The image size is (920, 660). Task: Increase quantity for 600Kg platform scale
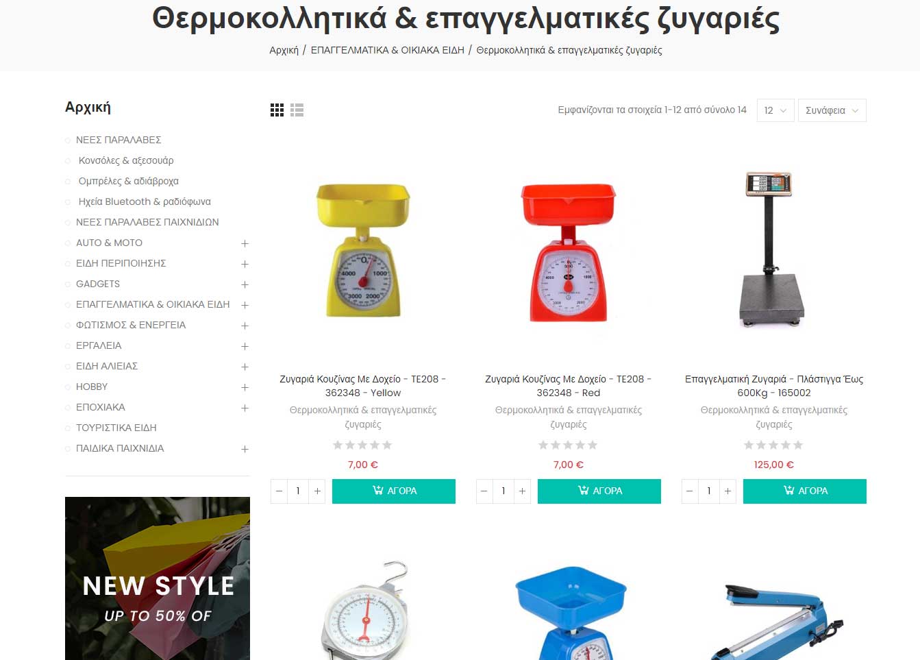pyautogui.click(x=728, y=491)
